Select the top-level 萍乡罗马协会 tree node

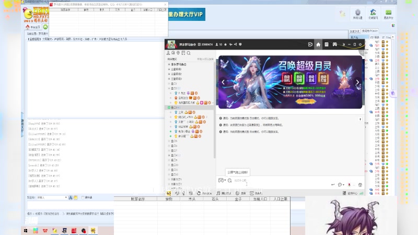pyautogui.click(x=179, y=64)
